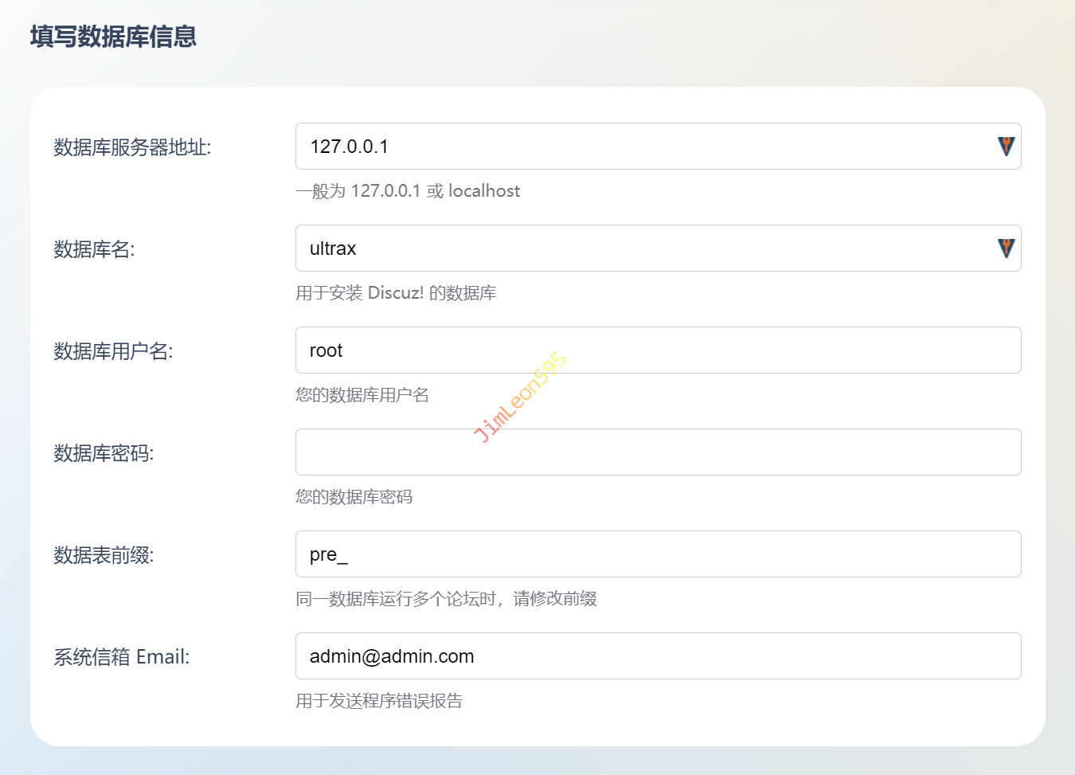Focus the 127.0.0.1 server address input
The width and height of the screenshot is (1075, 775).
pyautogui.click(x=637, y=147)
